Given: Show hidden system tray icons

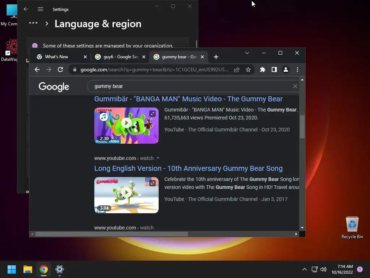Looking at the screenshot, I should pyautogui.click(x=305, y=269).
